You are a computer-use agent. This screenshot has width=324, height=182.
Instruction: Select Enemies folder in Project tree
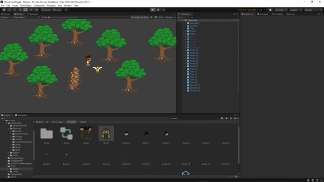pyautogui.click(x=17, y=128)
